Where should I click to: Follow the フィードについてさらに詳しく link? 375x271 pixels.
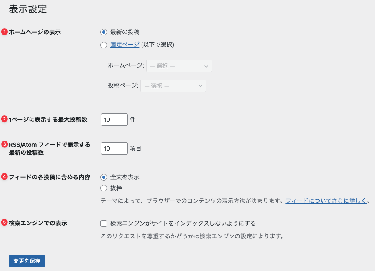pyautogui.click(x=326, y=201)
